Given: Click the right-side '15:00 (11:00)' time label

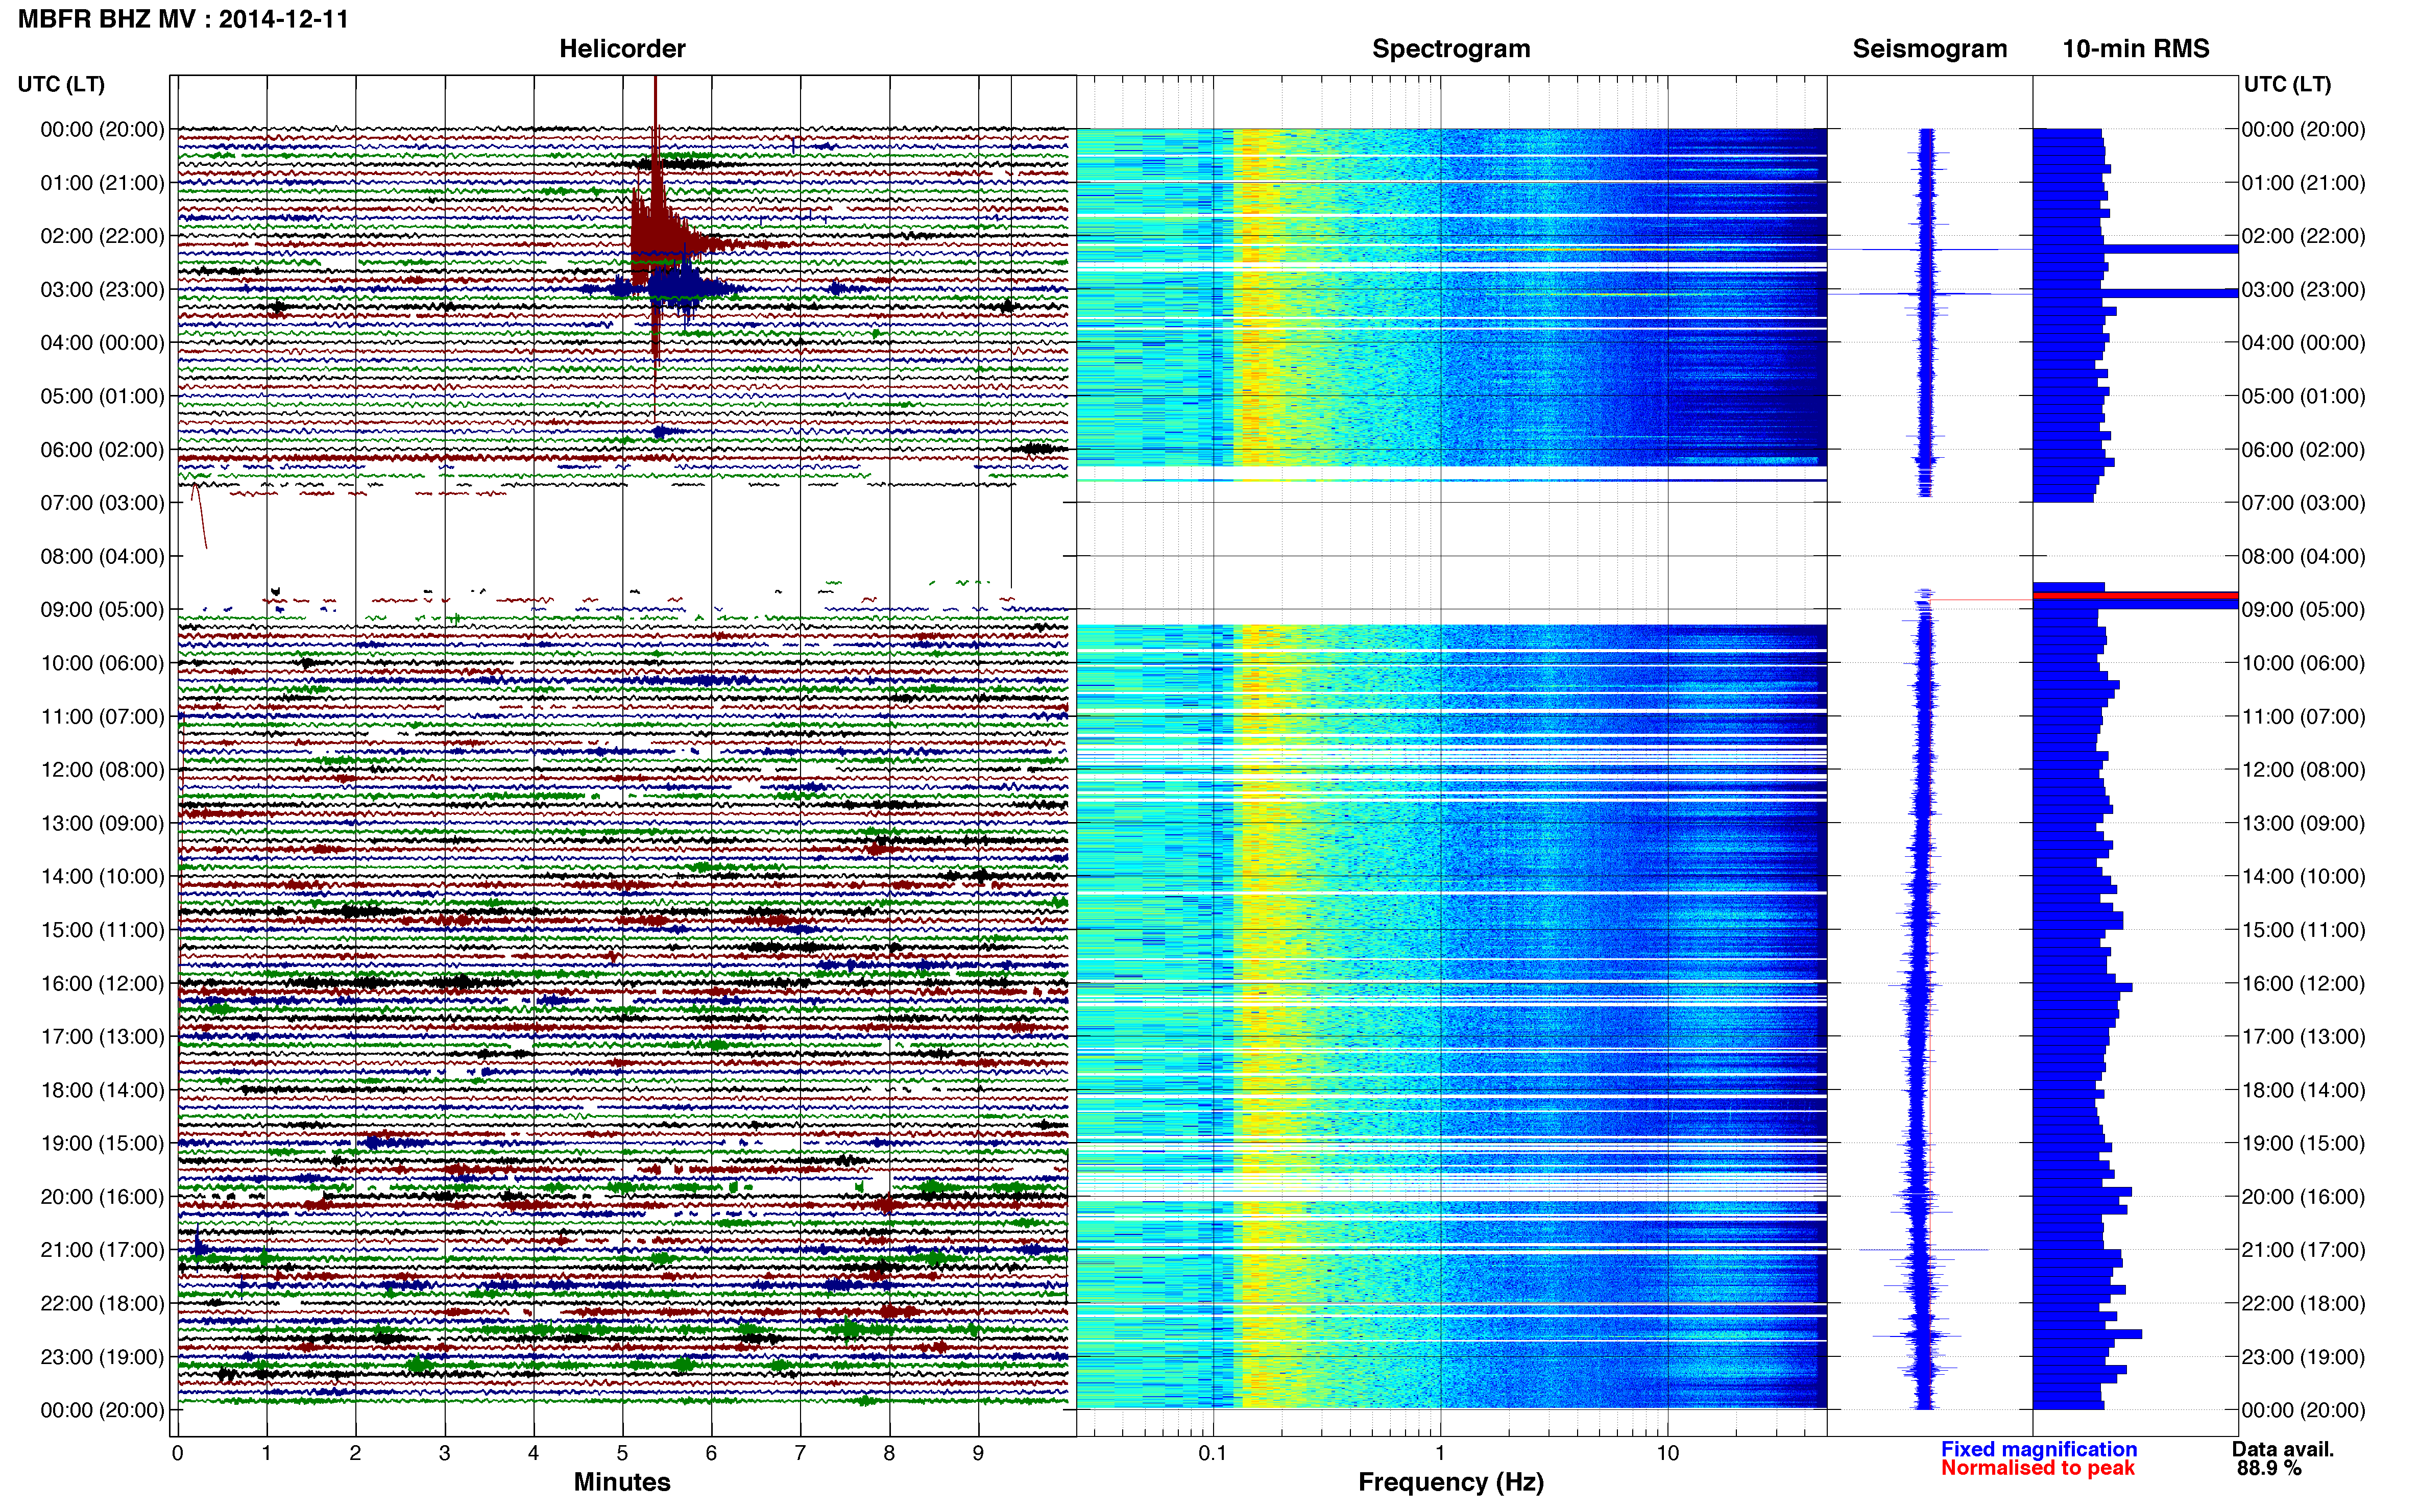Looking at the screenshot, I should coord(2303,930).
